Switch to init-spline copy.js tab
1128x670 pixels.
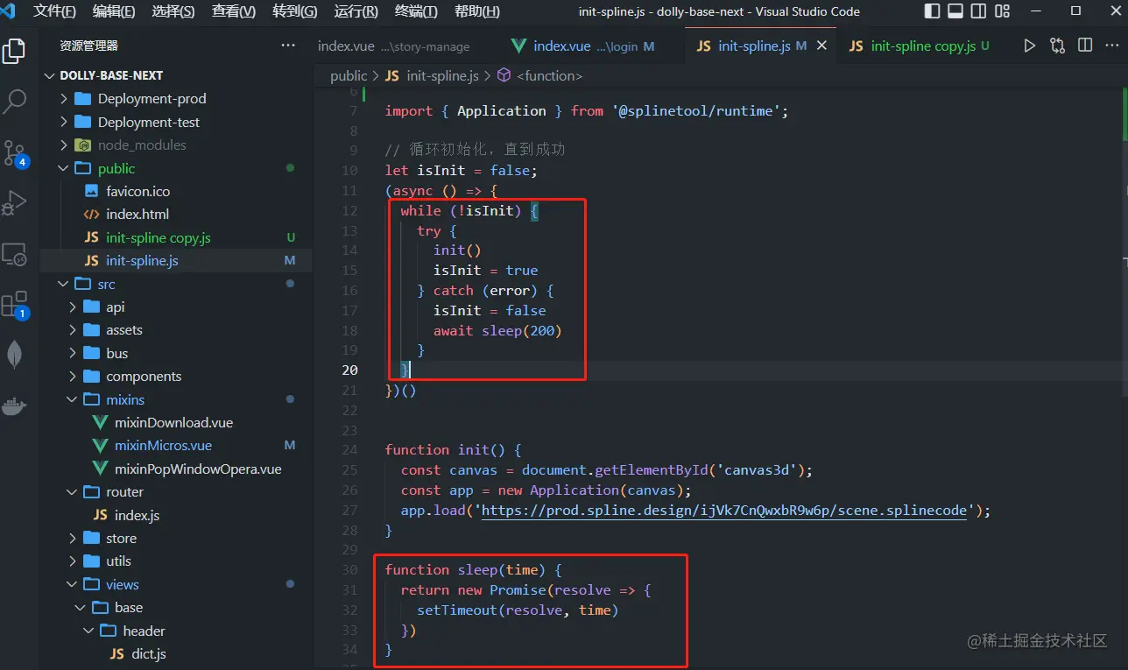pyautogui.click(x=919, y=46)
